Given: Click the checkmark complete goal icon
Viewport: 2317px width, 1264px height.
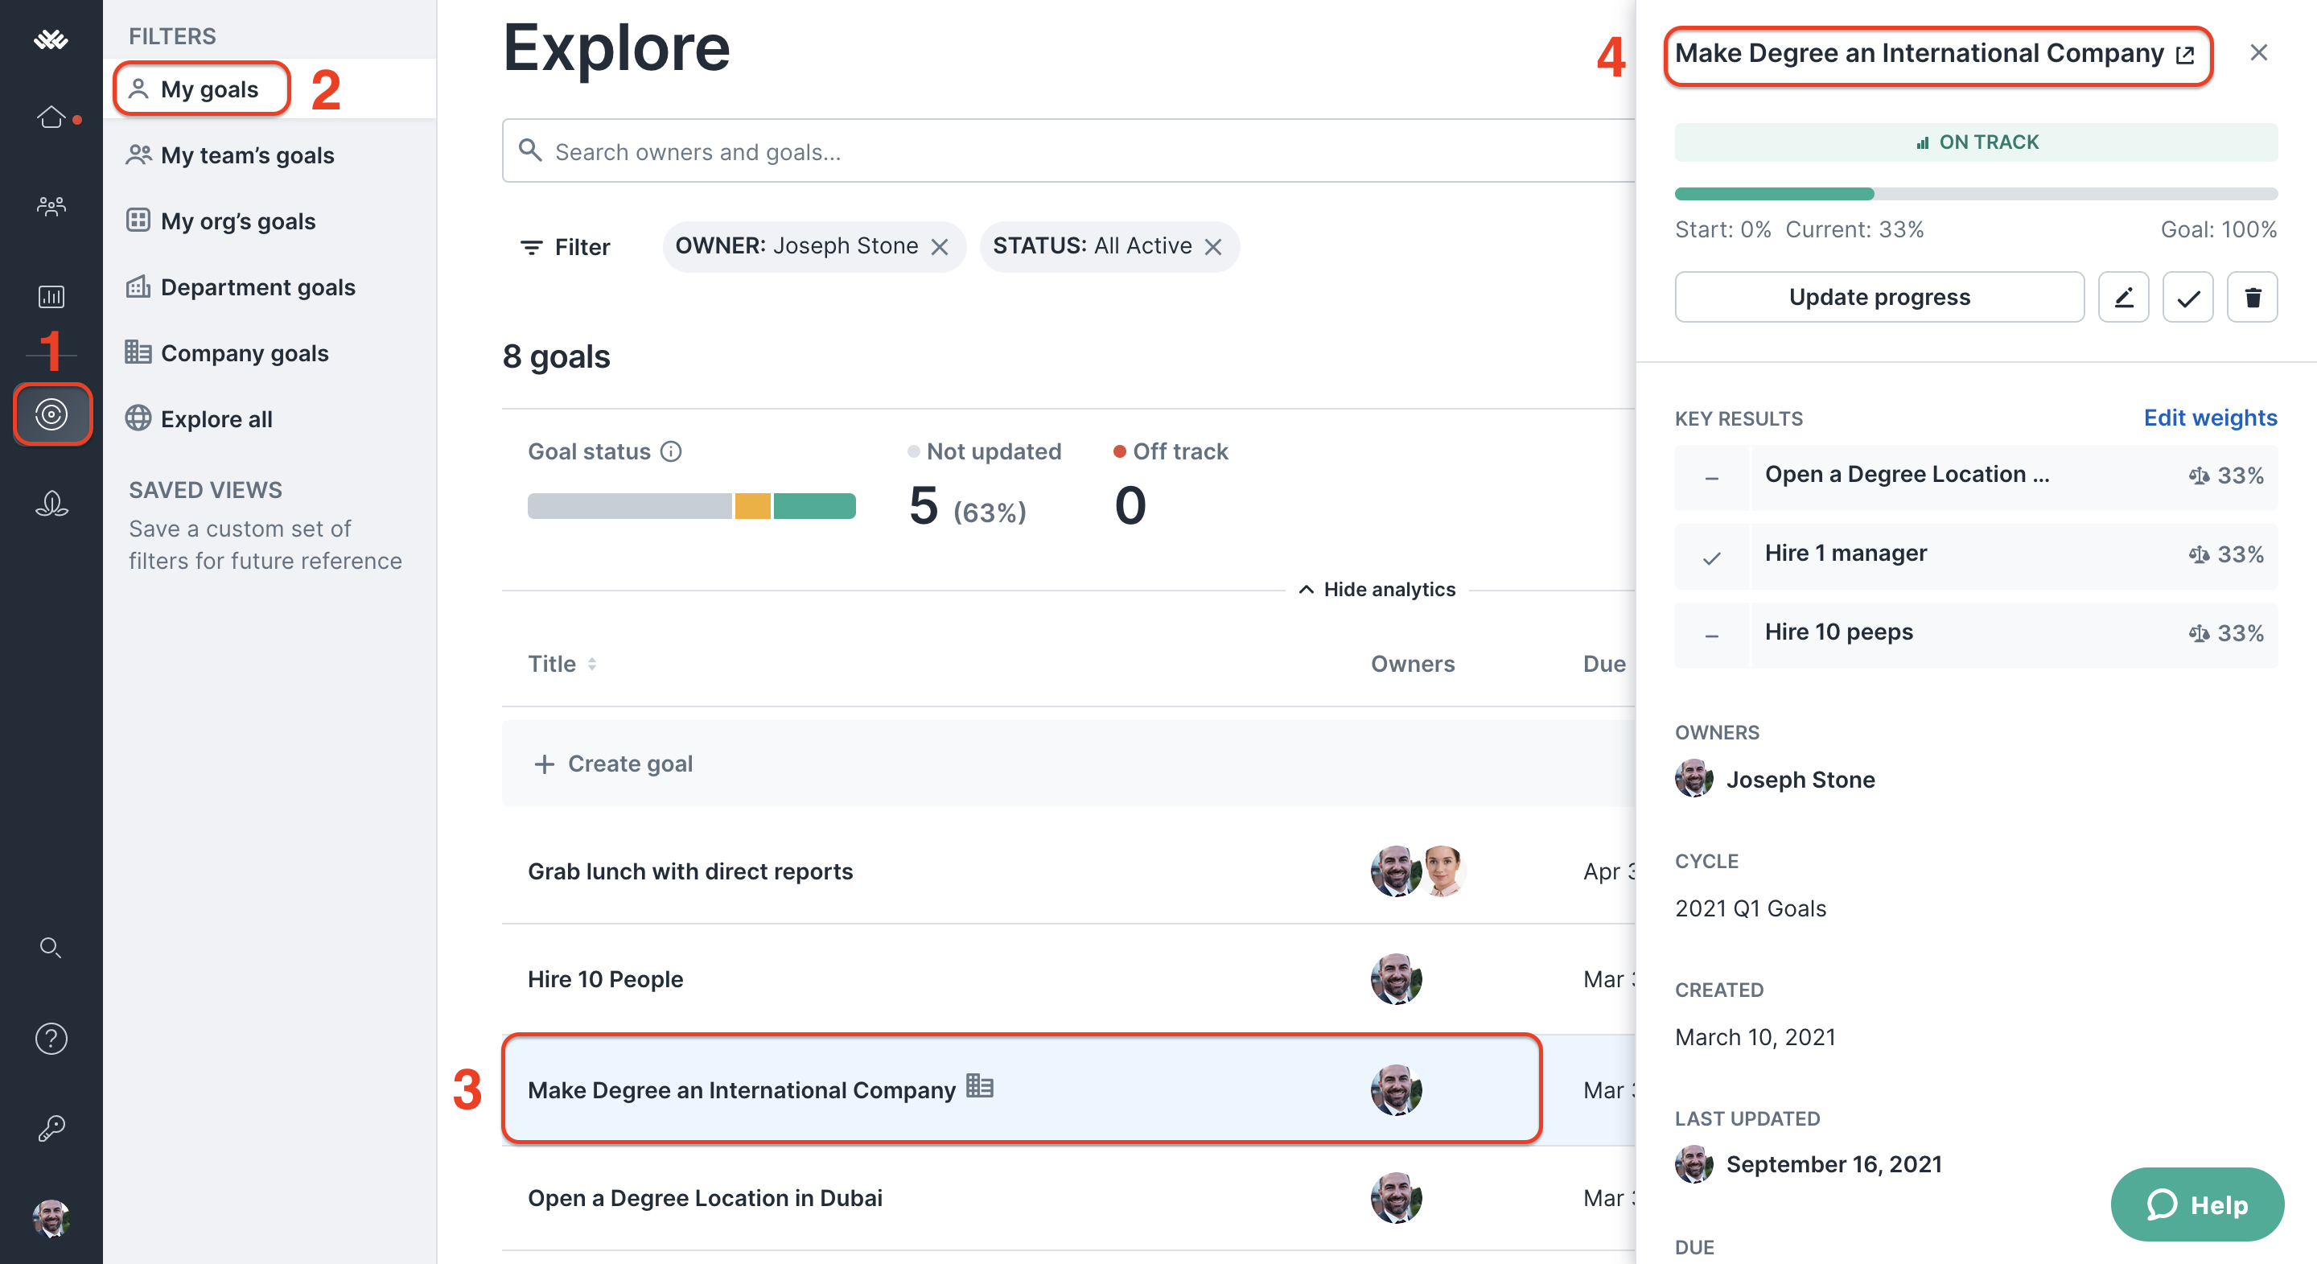Looking at the screenshot, I should 2187,297.
